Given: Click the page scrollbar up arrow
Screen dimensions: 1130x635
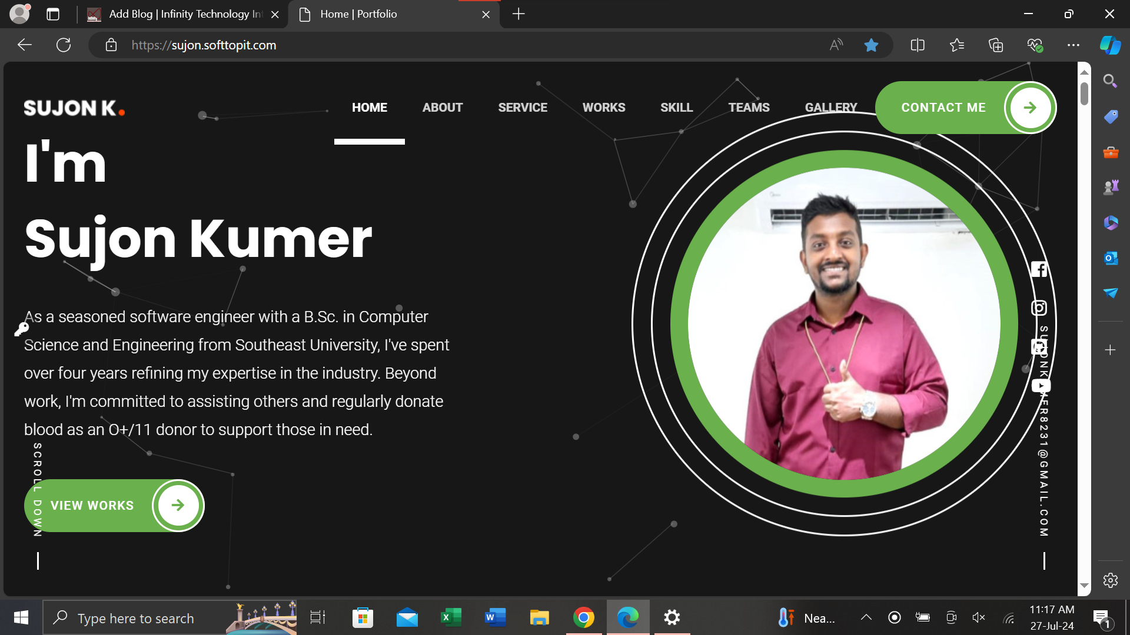Looking at the screenshot, I should 1084,72.
